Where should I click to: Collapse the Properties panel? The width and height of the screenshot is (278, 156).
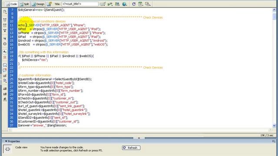(6, 141)
